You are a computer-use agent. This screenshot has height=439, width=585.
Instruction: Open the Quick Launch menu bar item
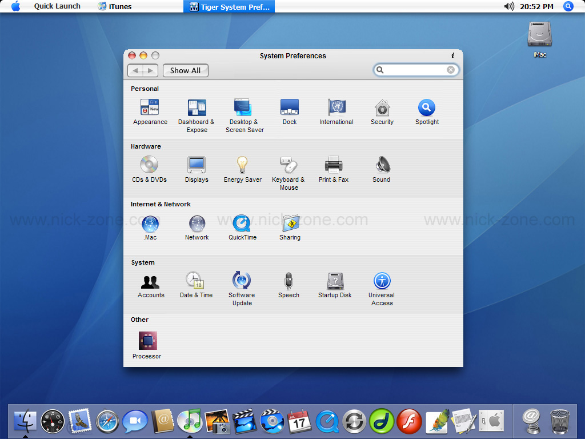(57, 6)
